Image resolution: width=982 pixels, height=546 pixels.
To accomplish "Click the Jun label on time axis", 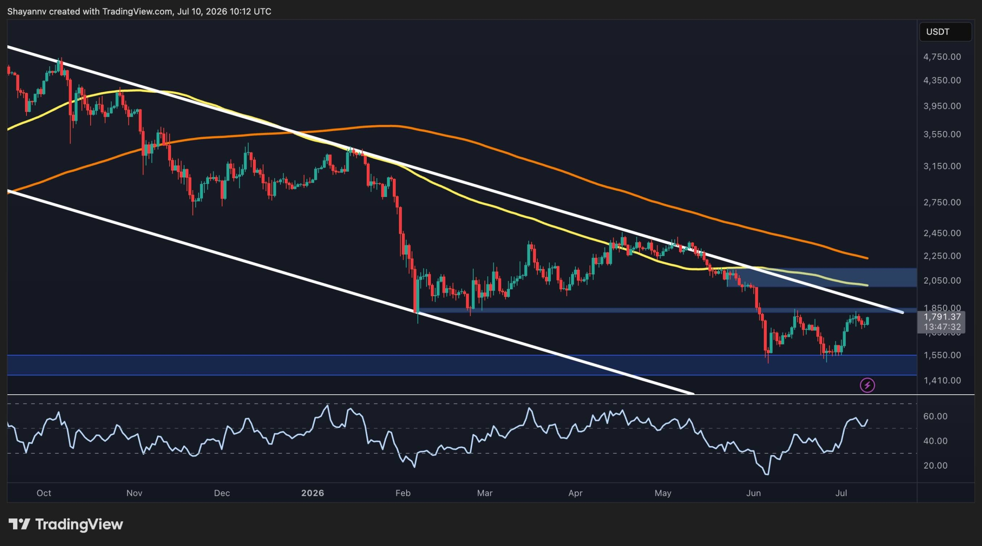I will click(x=753, y=493).
